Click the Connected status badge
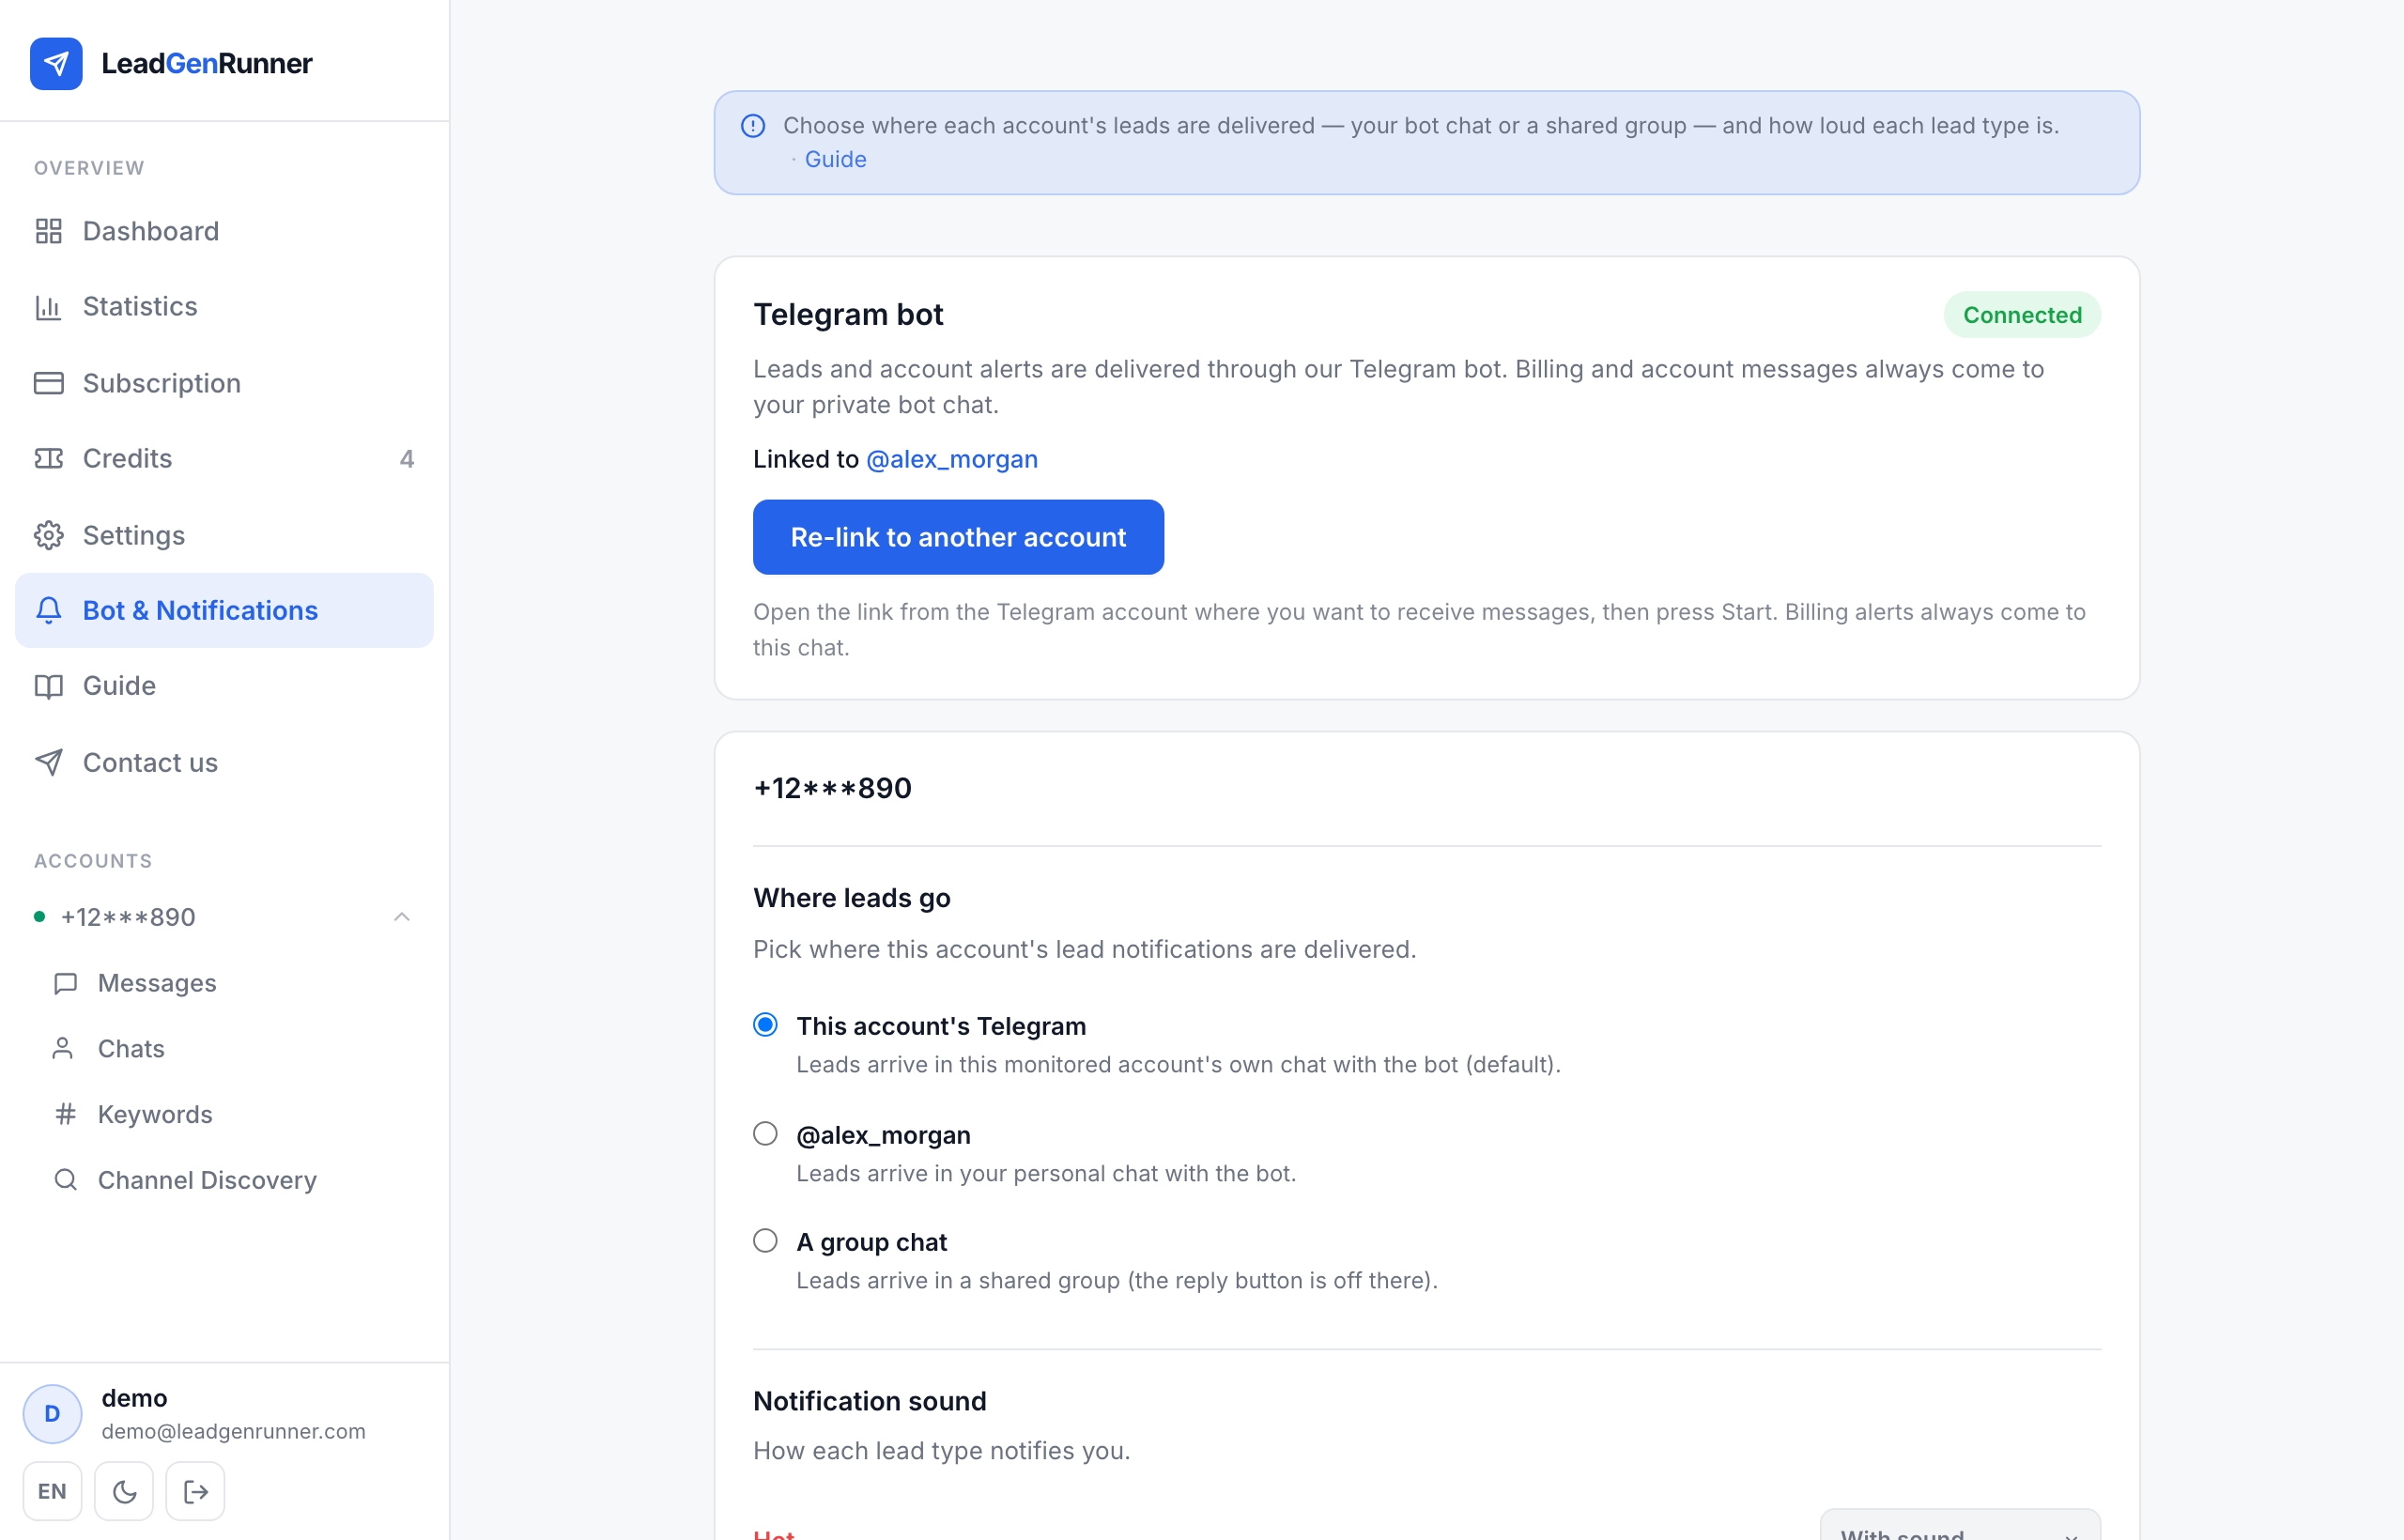 pyautogui.click(x=2022, y=315)
